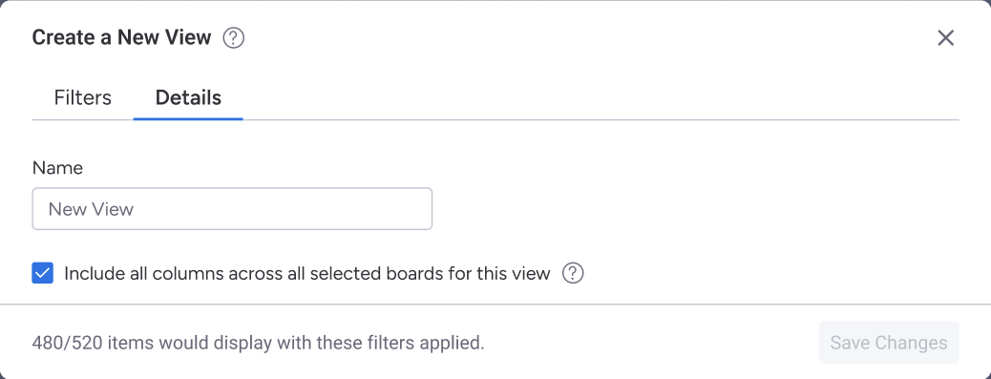Click the blue checkmark box
Viewport: 991px width, 379px height.
(43, 274)
